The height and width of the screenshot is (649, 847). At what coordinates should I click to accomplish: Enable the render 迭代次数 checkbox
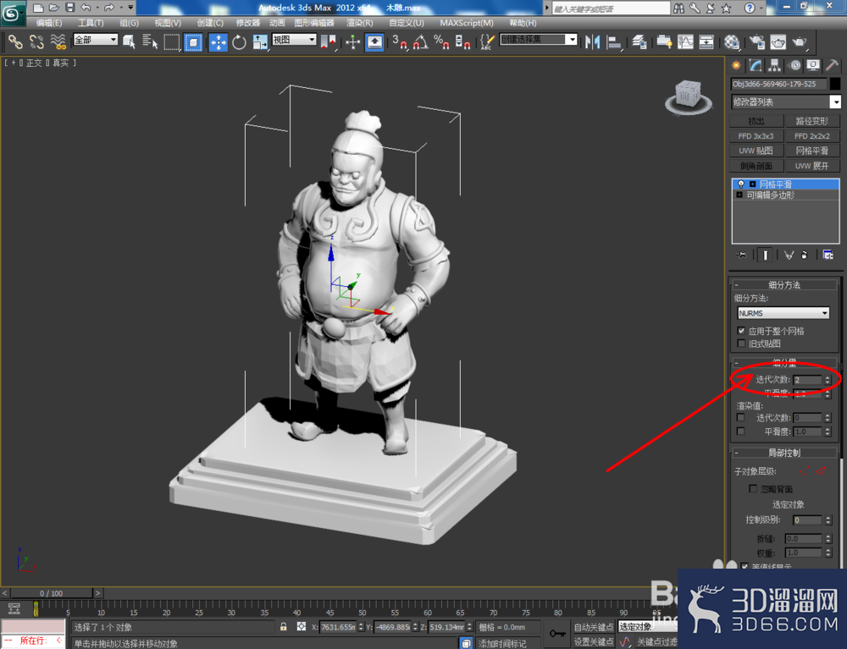740,417
